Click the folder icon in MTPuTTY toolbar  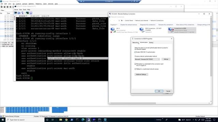point(19,13)
